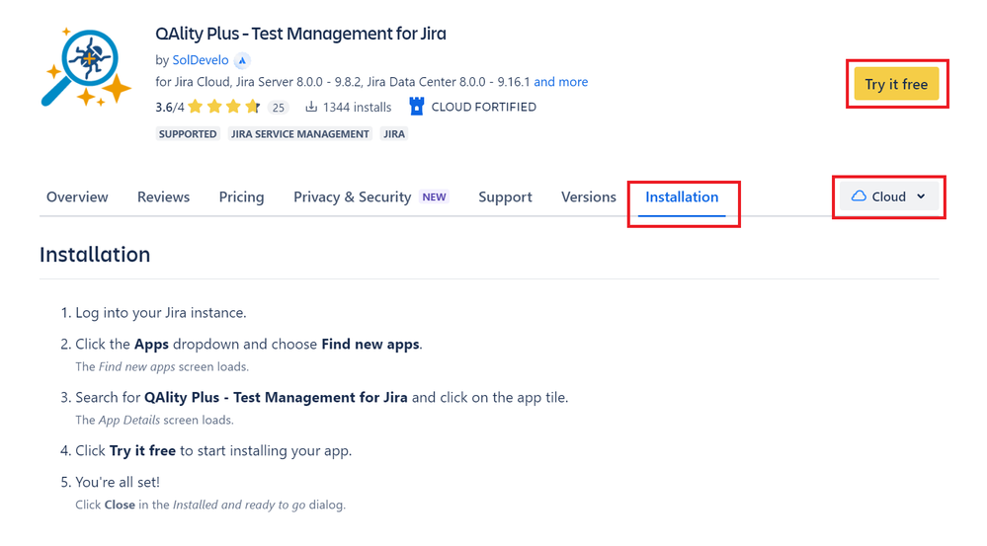987x546 pixels.
Task: Click the Try it free button
Action: (x=896, y=84)
